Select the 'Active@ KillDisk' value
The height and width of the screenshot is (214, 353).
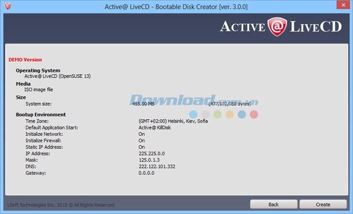click(154, 127)
